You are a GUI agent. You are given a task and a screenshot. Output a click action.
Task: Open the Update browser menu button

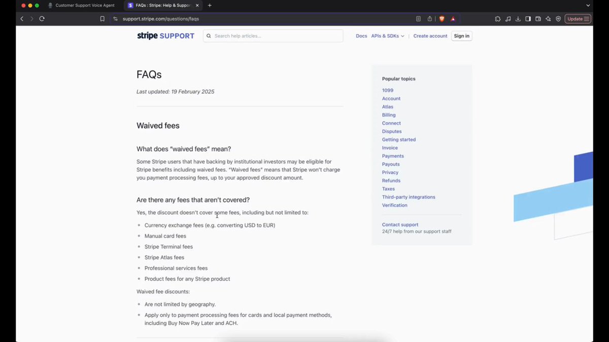coord(578,19)
